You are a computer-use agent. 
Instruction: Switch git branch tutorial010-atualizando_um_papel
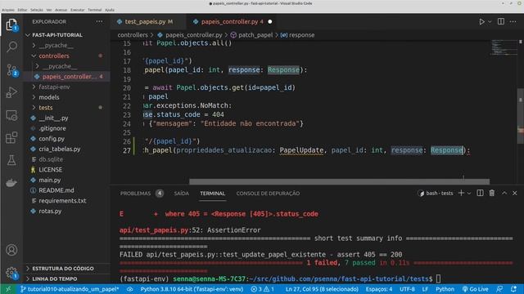(x=70, y=289)
